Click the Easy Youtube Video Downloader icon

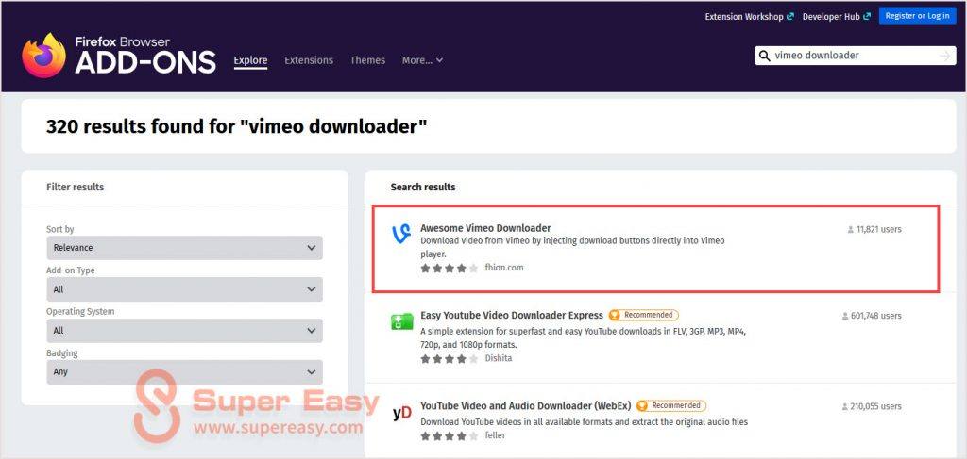[x=401, y=321]
